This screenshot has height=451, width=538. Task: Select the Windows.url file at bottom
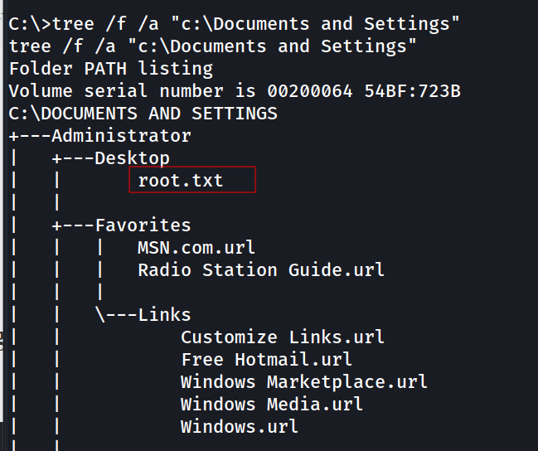pyautogui.click(x=240, y=426)
